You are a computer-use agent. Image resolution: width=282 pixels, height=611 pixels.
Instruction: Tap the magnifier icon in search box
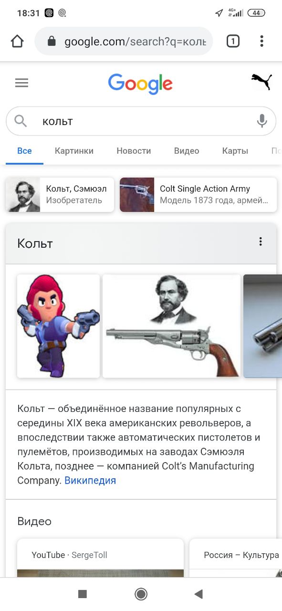pyautogui.click(x=21, y=121)
